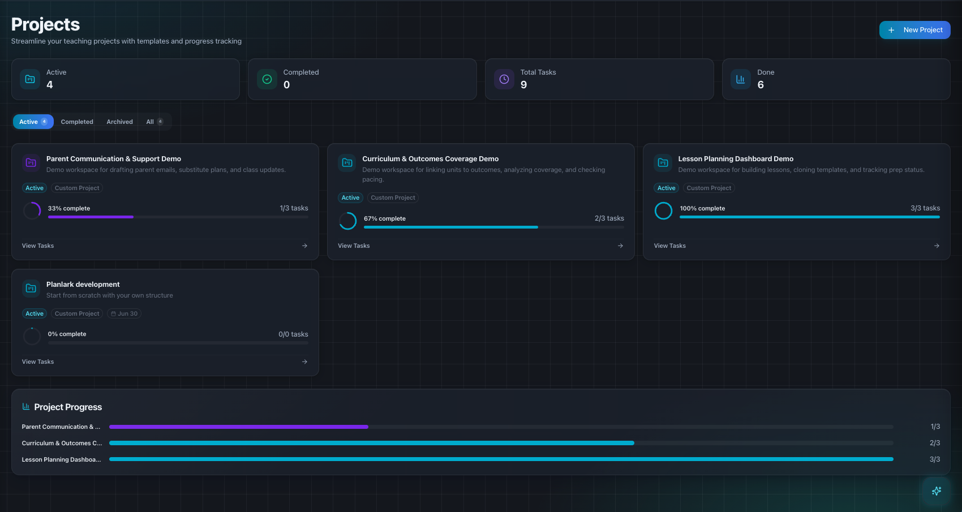
Task: Click arrow beside Curriculum & Outcomes View Tasks
Action: [x=620, y=246]
